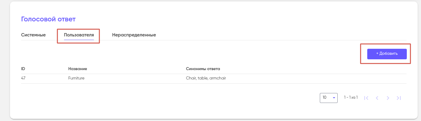
Task: Go to the next page arrow
Action: pos(388,98)
